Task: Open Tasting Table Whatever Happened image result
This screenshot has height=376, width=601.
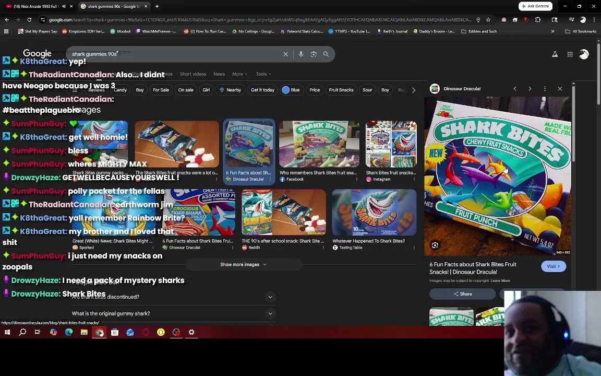Action: point(374,219)
